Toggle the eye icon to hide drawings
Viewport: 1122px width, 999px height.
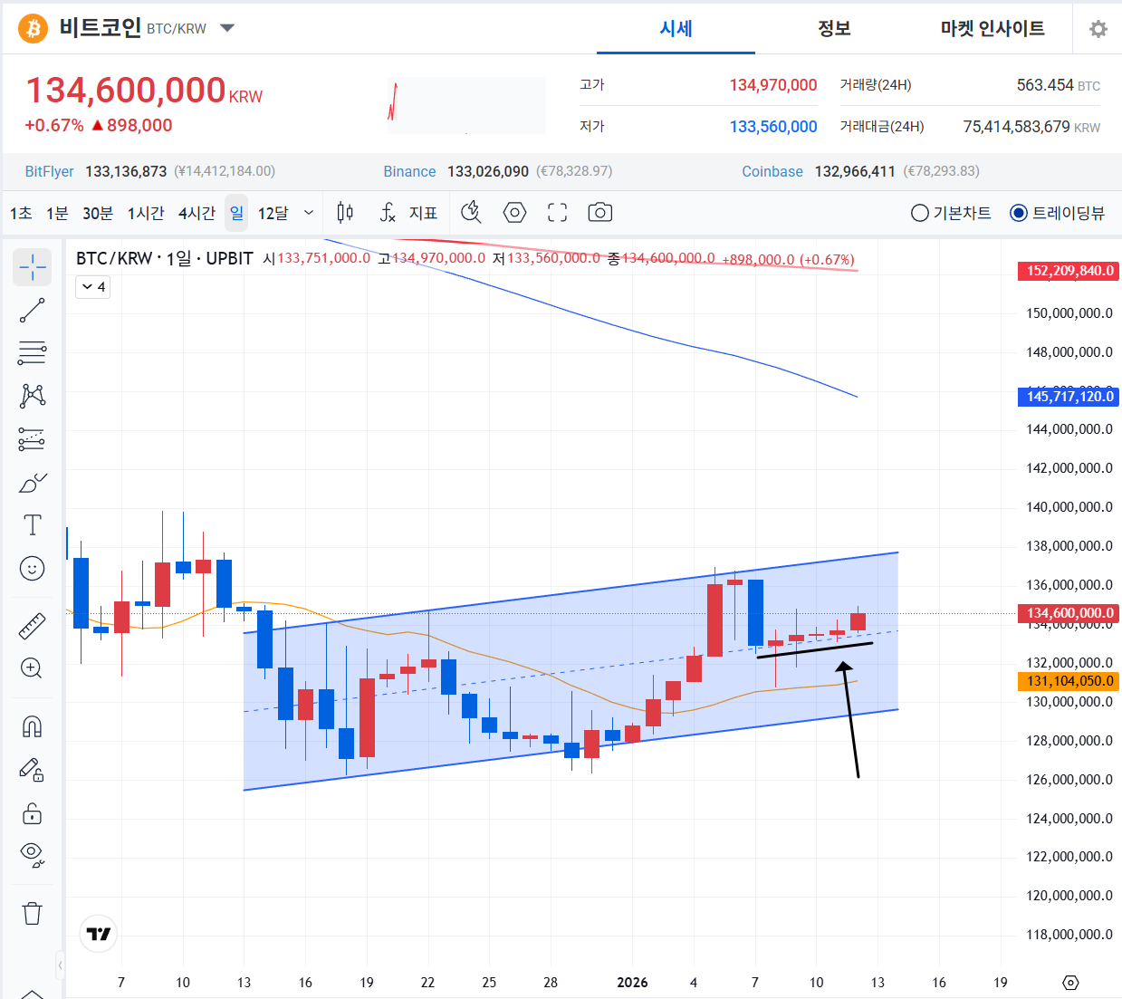pyautogui.click(x=32, y=855)
